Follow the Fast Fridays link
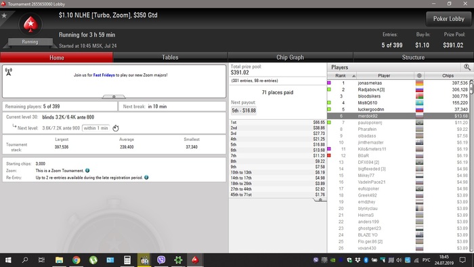 click(x=104, y=75)
